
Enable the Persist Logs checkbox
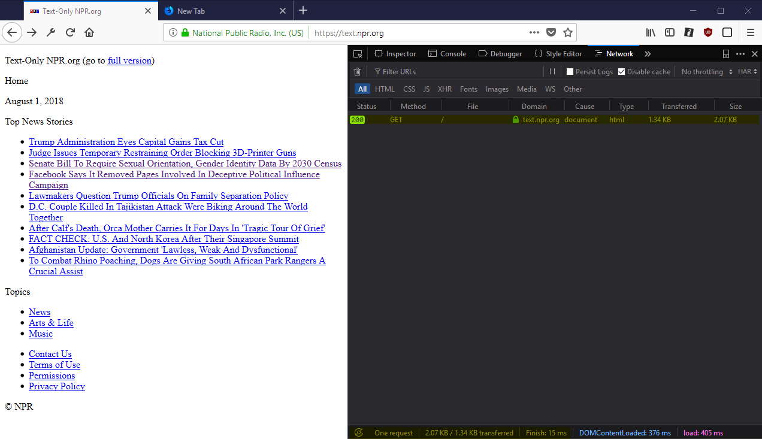tap(570, 72)
